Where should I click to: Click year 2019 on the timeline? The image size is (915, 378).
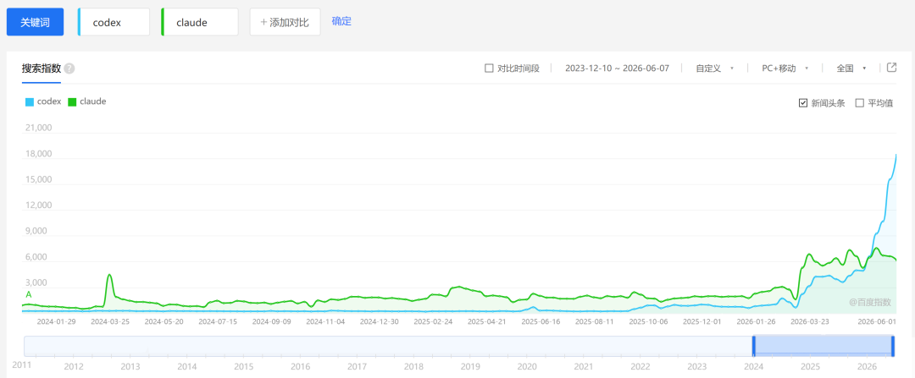(x=469, y=367)
